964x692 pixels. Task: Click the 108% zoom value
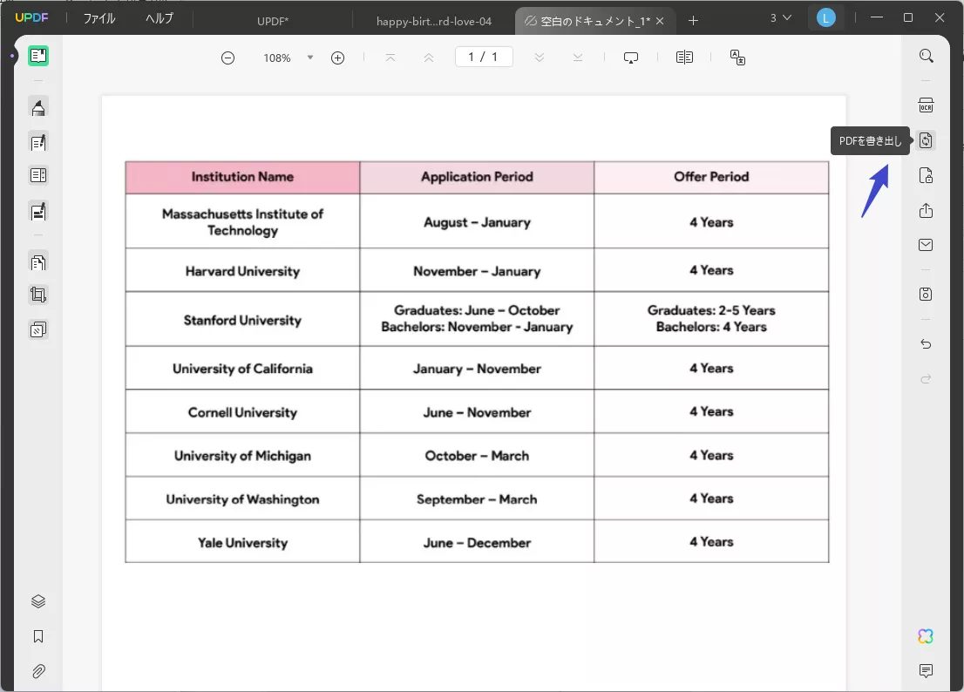277,58
